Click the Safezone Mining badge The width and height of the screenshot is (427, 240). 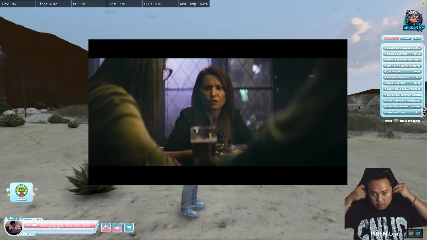click(21, 192)
